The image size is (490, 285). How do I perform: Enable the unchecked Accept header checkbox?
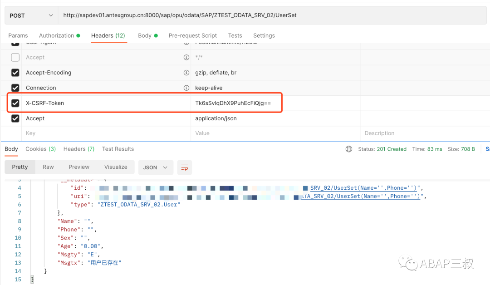point(15,57)
